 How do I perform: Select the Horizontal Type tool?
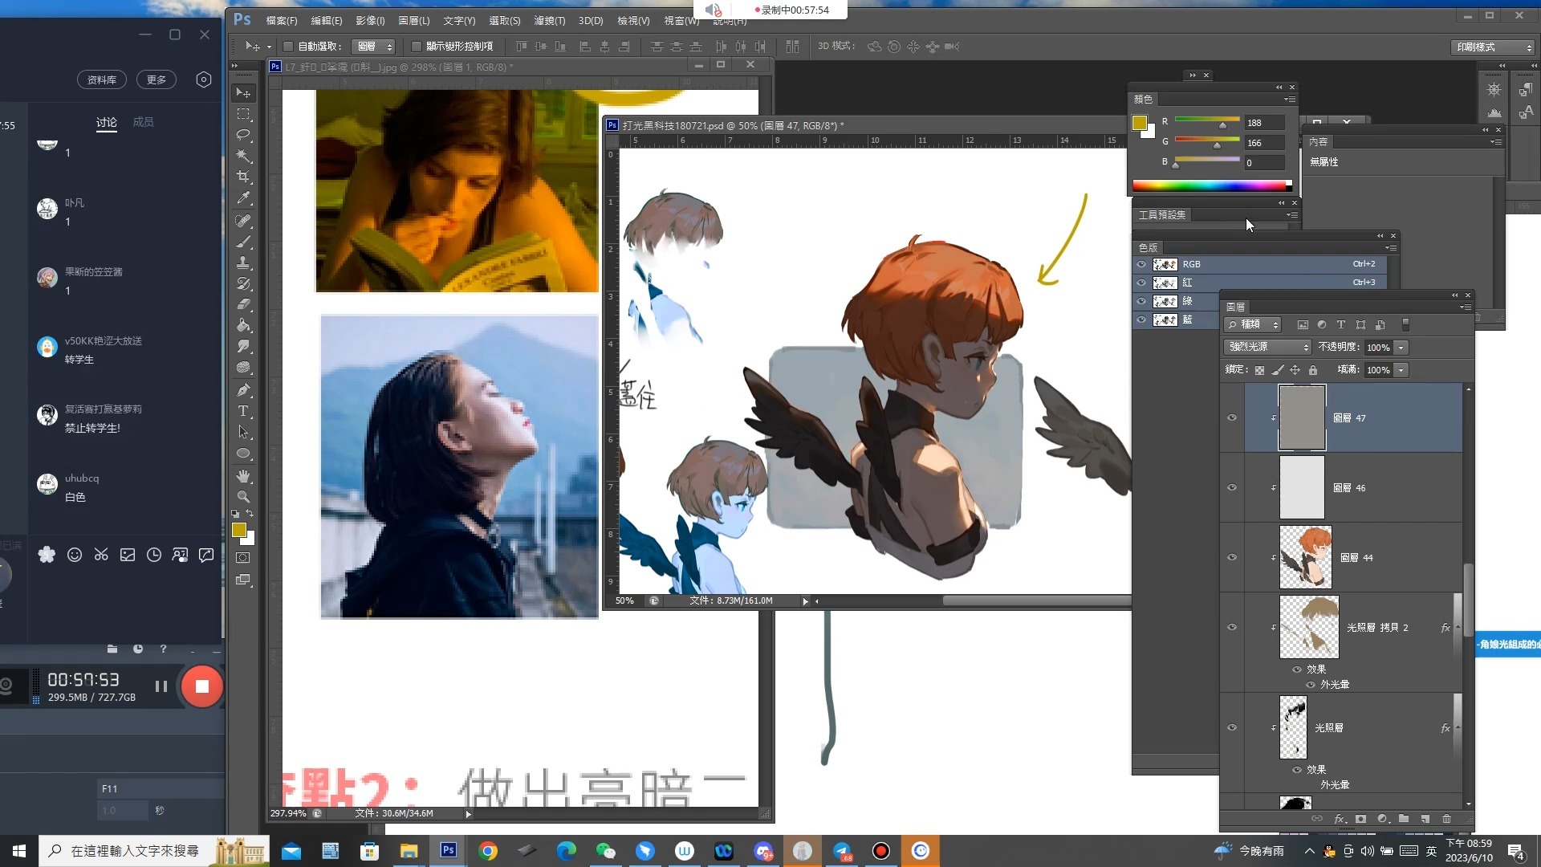click(x=243, y=411)
